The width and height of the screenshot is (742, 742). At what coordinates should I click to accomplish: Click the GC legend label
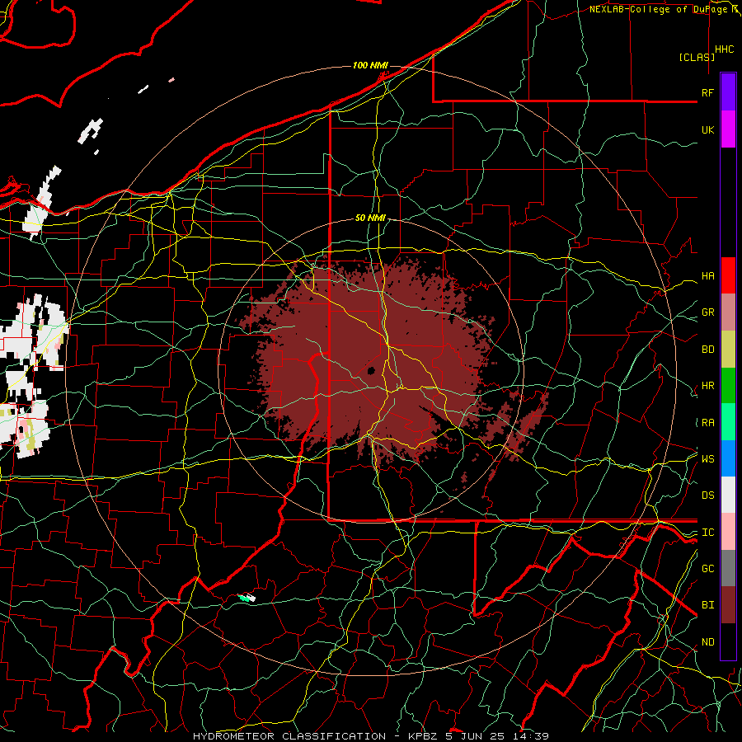707,569
